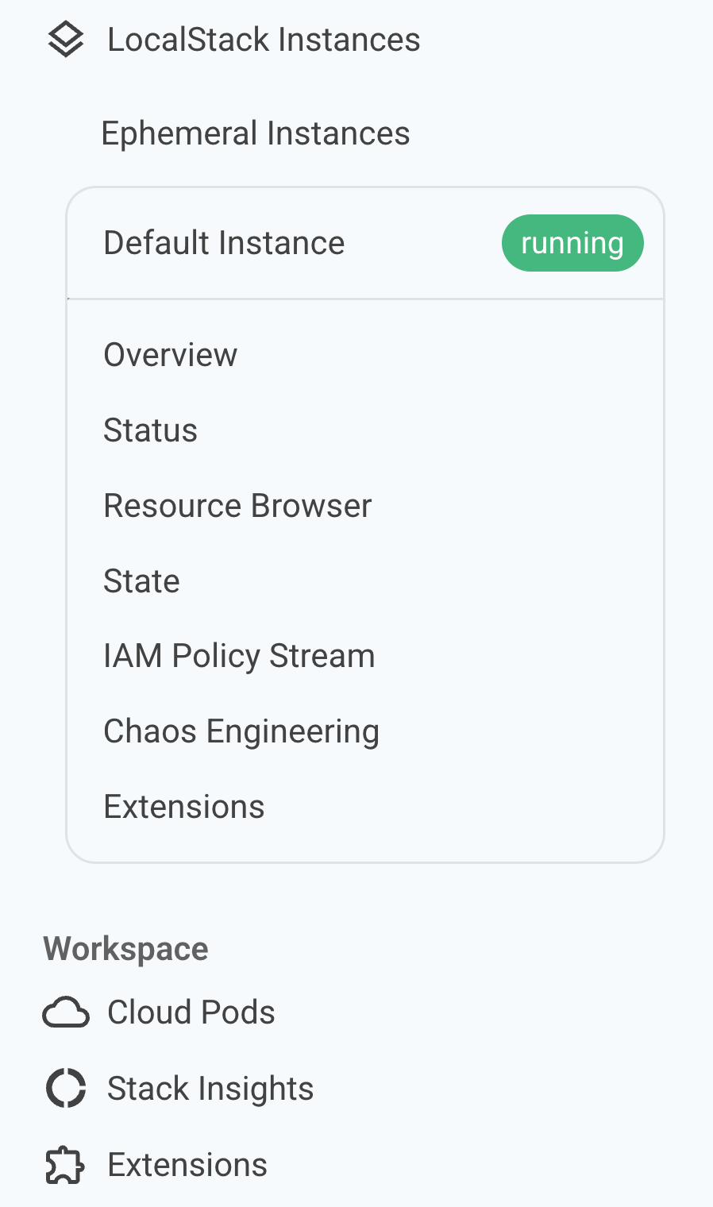The image size is (713, 1207).
Task: Expand the Workspace section
Action: 125,948
